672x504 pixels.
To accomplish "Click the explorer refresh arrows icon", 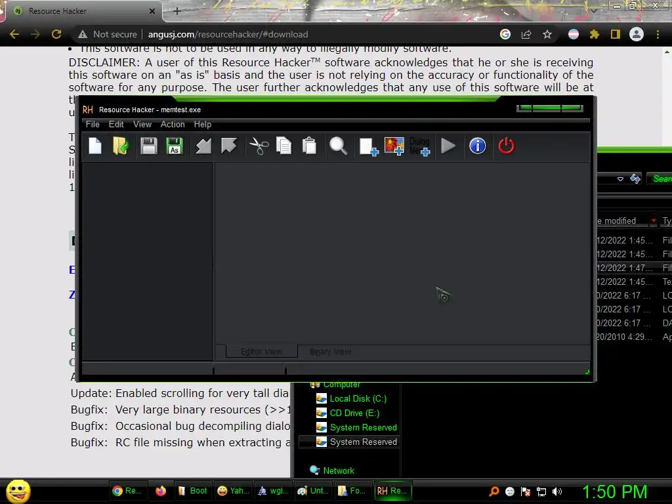I will [635, 178].
